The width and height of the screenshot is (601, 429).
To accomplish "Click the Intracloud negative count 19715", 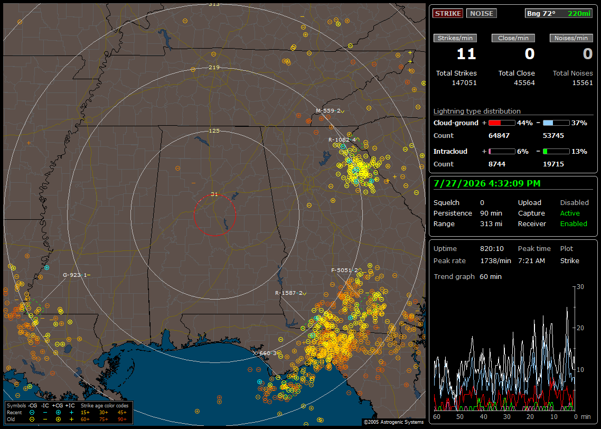I will coord(553,164).
